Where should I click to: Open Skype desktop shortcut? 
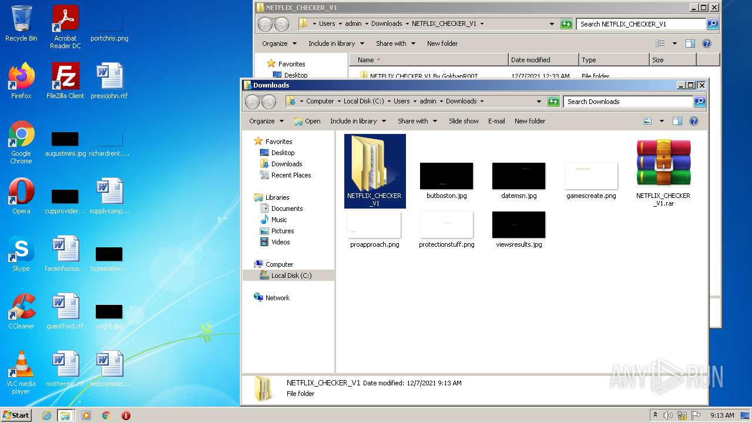pos(21,253)
